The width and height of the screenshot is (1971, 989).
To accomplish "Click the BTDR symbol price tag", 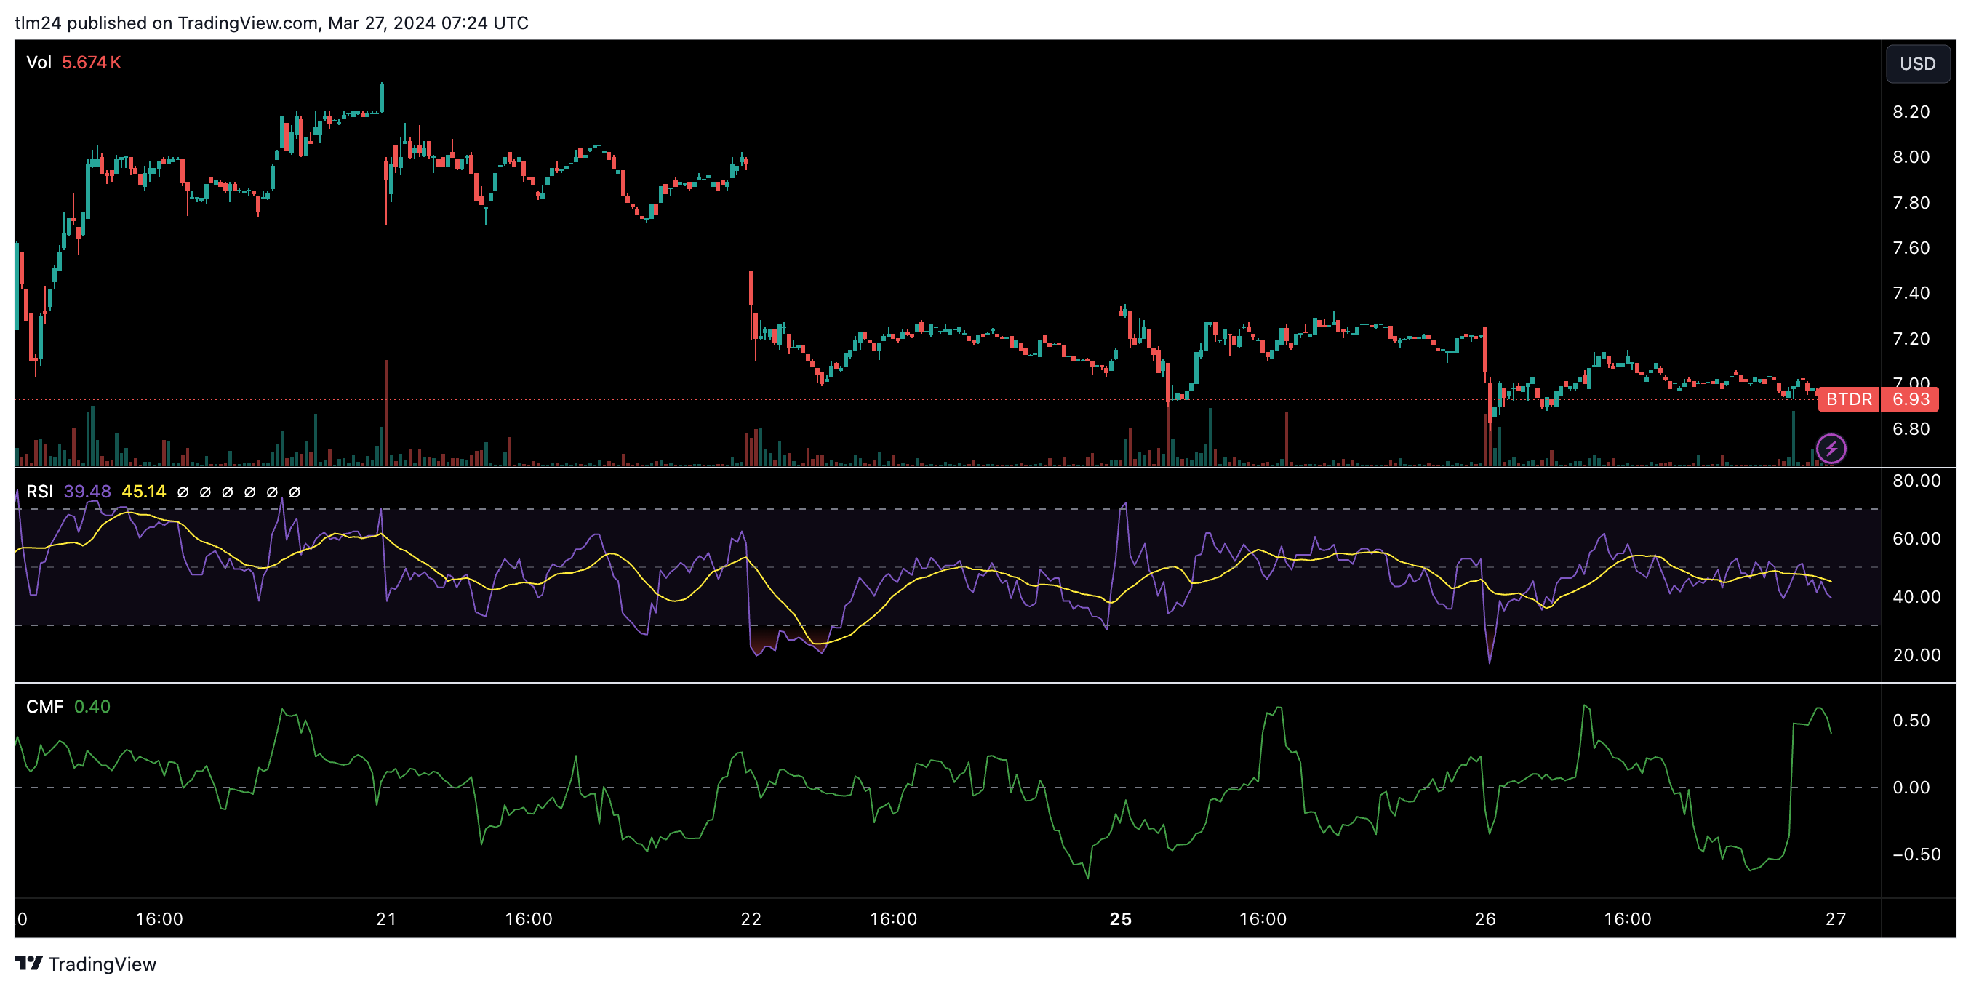I will pyautogui.click(x=1849, y=399).
